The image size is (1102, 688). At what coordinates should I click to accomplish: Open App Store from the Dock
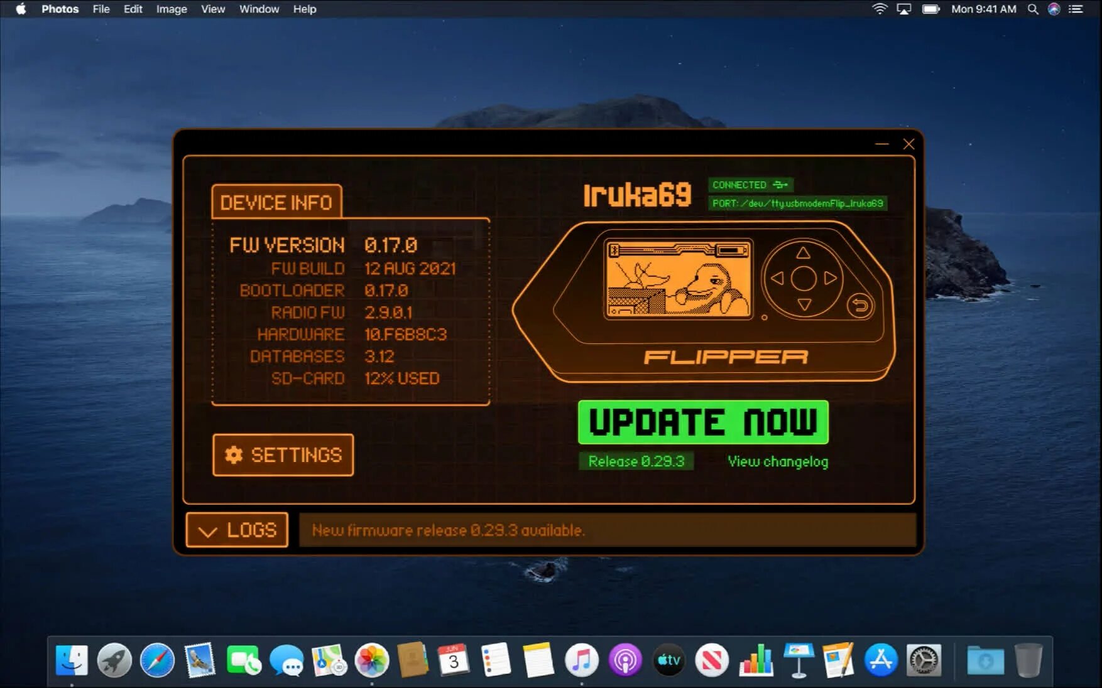[x=881, y=660]
